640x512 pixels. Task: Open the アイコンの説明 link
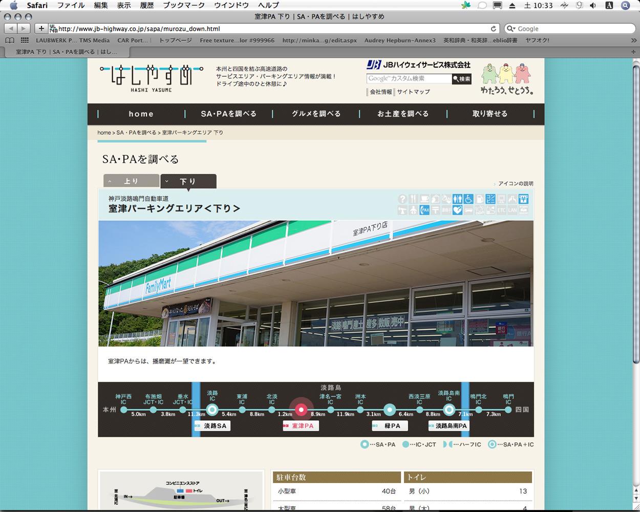coord(516,183)
